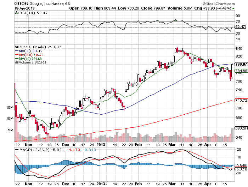248x187 pixels.
Task: Click the 'Feb' label on price chart axis
Action: click(x=138, y=145)
